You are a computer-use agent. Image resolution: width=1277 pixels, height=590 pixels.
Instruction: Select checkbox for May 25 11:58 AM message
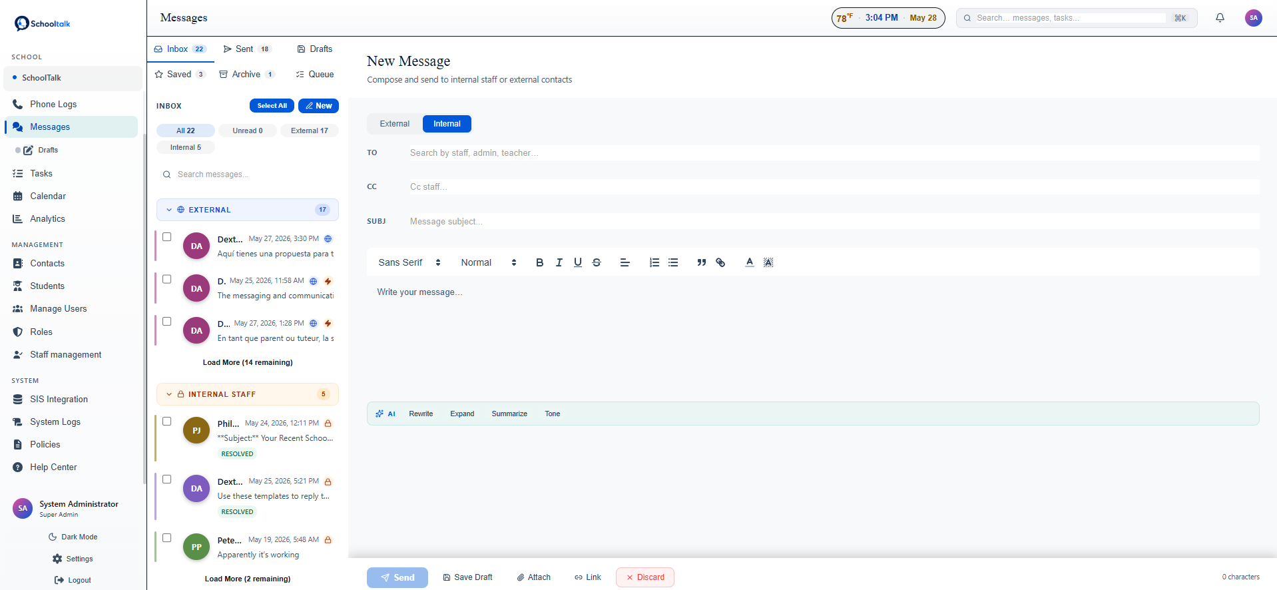(x=167, y=279)
